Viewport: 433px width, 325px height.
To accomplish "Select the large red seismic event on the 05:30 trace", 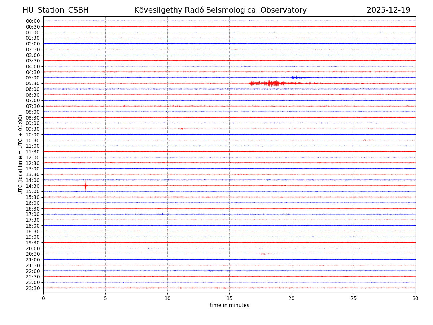I will 272,83.
